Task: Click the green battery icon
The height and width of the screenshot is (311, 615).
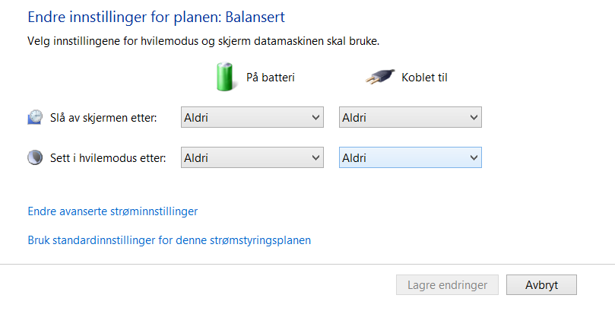Action: (226, 77)
